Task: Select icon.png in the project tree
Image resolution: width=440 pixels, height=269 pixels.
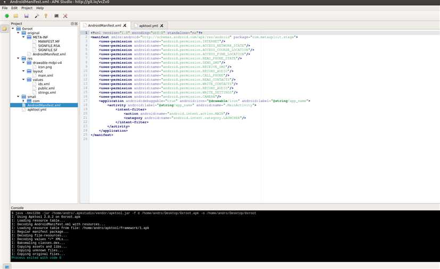Action: click(45, 67)
